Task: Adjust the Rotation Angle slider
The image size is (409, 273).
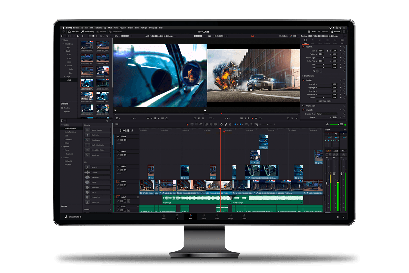Action: coord(323,58)
